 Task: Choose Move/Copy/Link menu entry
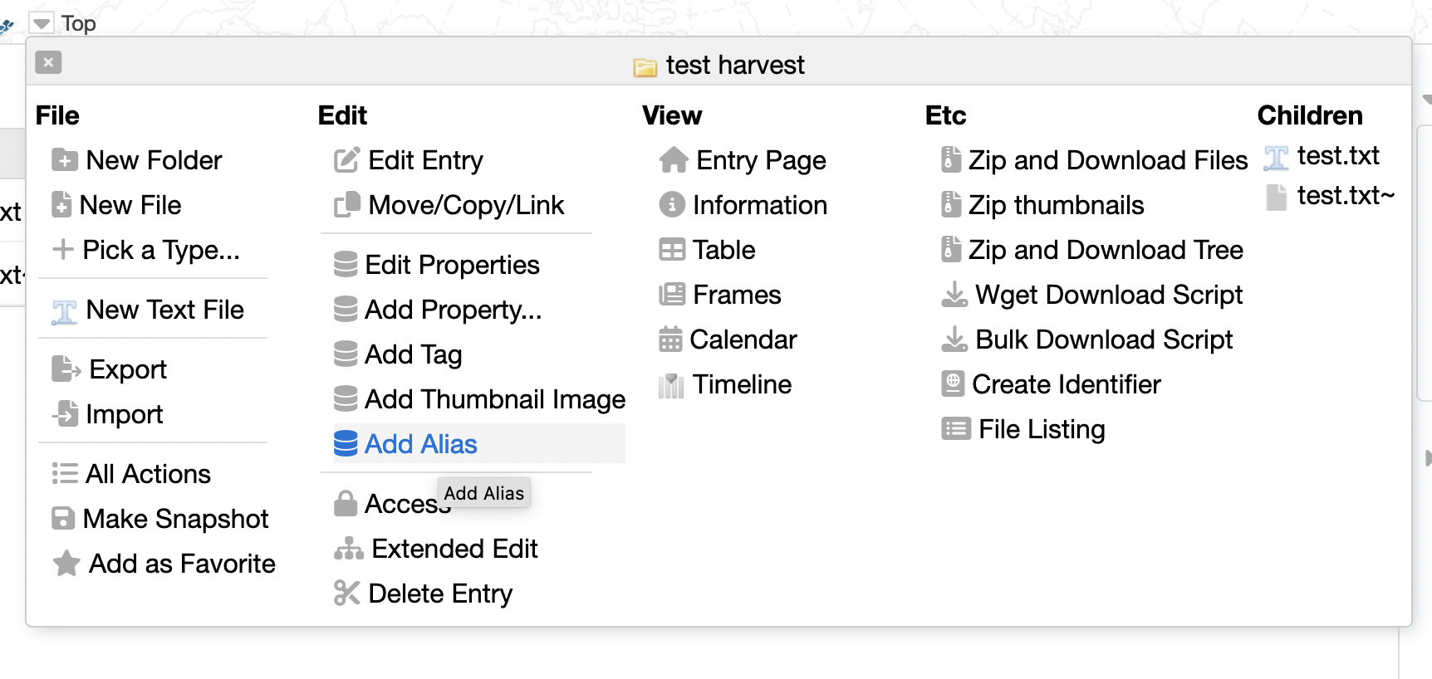tap(465, 205)
